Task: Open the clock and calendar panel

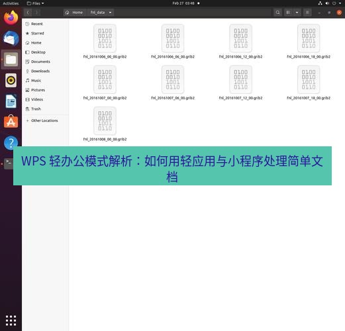Action: (186, 3)
